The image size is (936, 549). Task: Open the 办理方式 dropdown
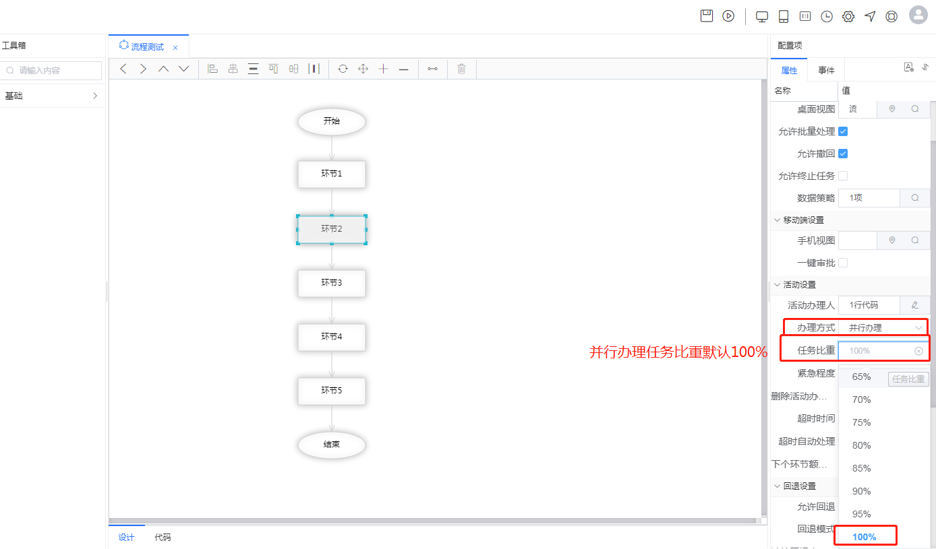(x=883, y=327)
